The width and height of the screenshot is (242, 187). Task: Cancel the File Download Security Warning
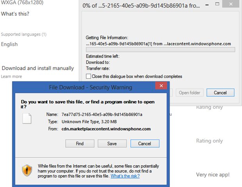(x=145, y=144)
